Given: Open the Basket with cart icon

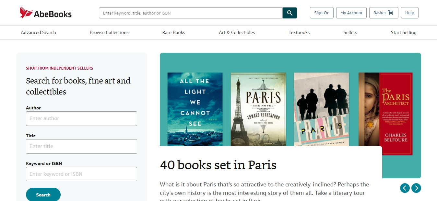Looking at the screenshot, I should coord(384,13).
